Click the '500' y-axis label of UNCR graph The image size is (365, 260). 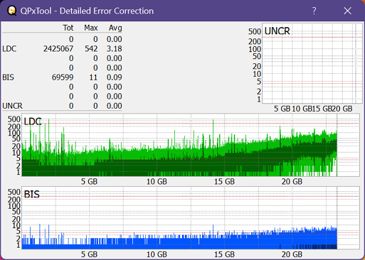tap(255, 31)
